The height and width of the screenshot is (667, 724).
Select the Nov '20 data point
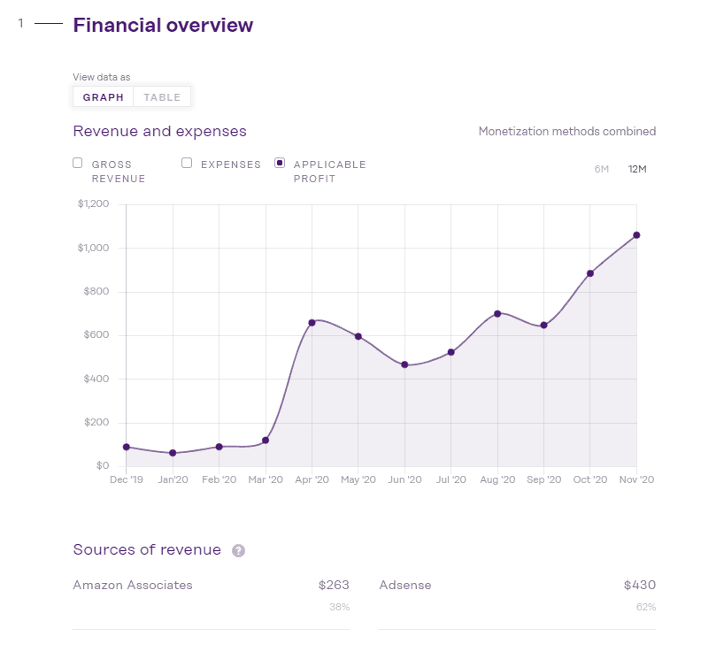pyautogui.click(x=636, y=235)
